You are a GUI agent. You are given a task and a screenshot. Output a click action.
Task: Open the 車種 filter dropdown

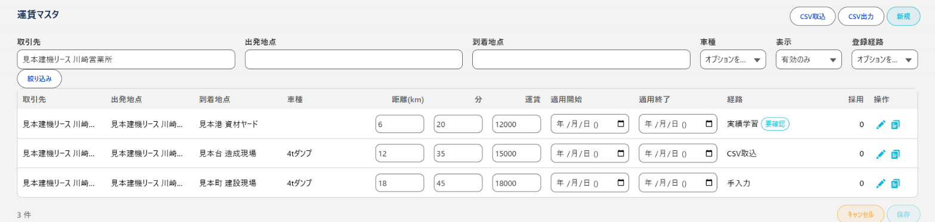[x=733, y=60]
